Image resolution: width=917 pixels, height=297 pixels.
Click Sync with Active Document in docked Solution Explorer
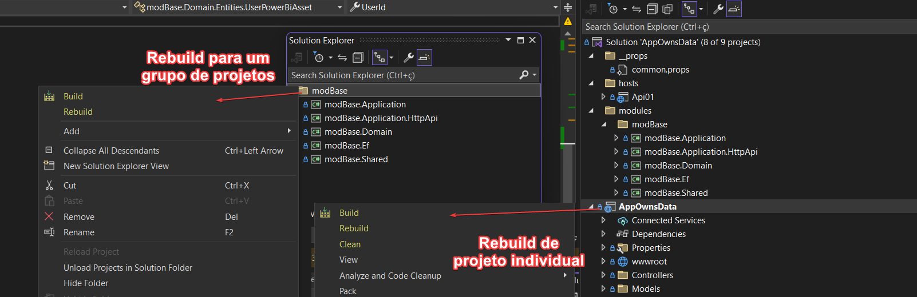637,9
